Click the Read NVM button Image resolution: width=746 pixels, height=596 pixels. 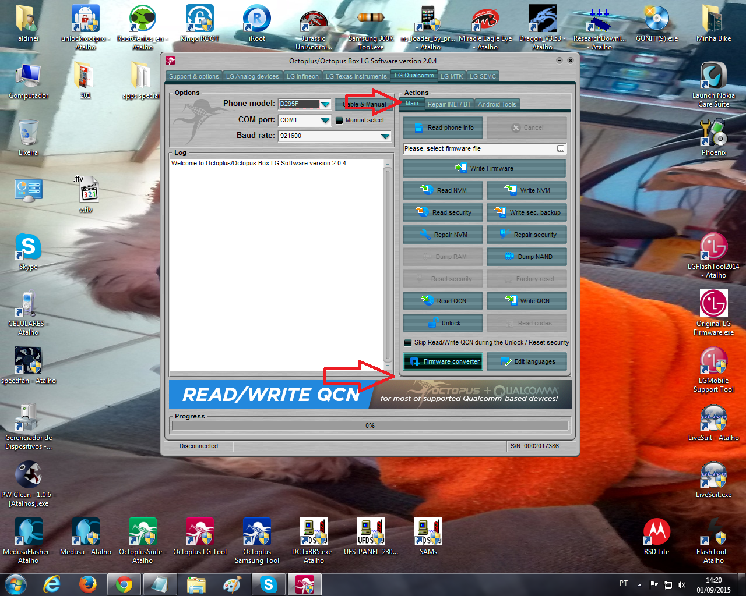coord(443,191)
